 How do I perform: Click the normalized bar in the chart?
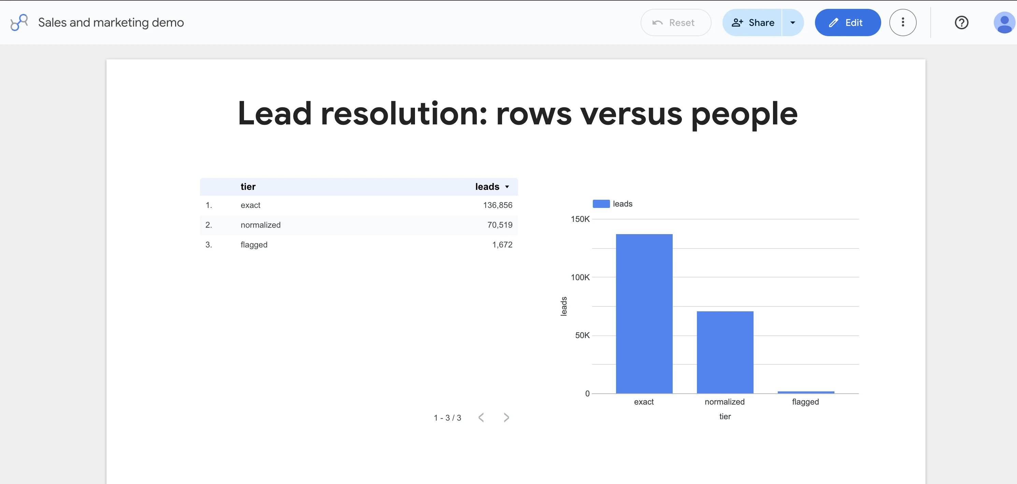[725, 352]
